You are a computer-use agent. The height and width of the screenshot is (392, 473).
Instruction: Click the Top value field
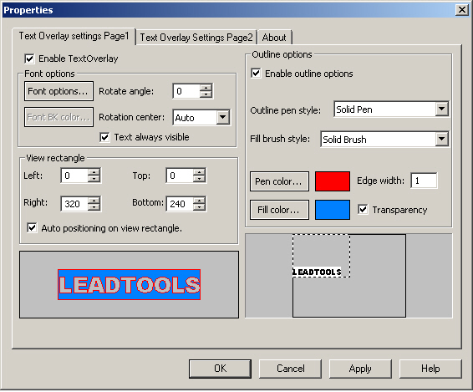[x=180, y=176]
